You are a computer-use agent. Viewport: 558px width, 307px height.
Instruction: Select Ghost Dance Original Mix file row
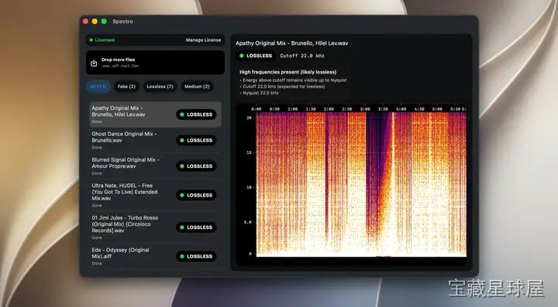tap(155, 140)
